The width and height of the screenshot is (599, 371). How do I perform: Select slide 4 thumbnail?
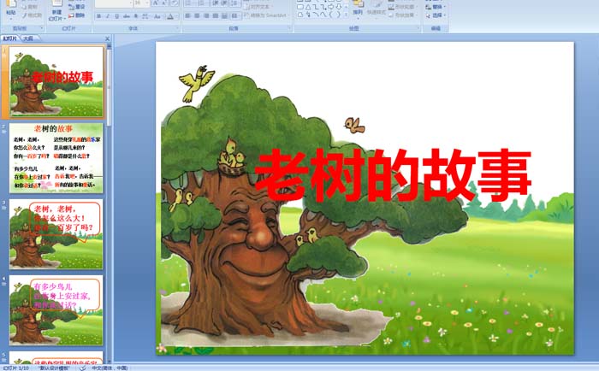[56, 310]
